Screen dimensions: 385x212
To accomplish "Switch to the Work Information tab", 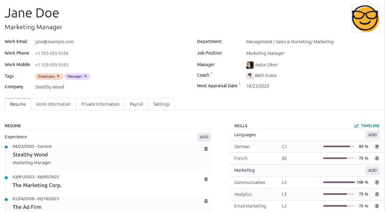I will pyautogui.click(x=53, y=104).
